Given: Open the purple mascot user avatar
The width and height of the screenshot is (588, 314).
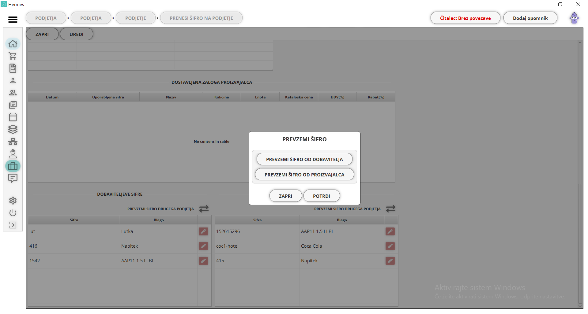Looking at the screenshot, I should (x=574, y=18).
